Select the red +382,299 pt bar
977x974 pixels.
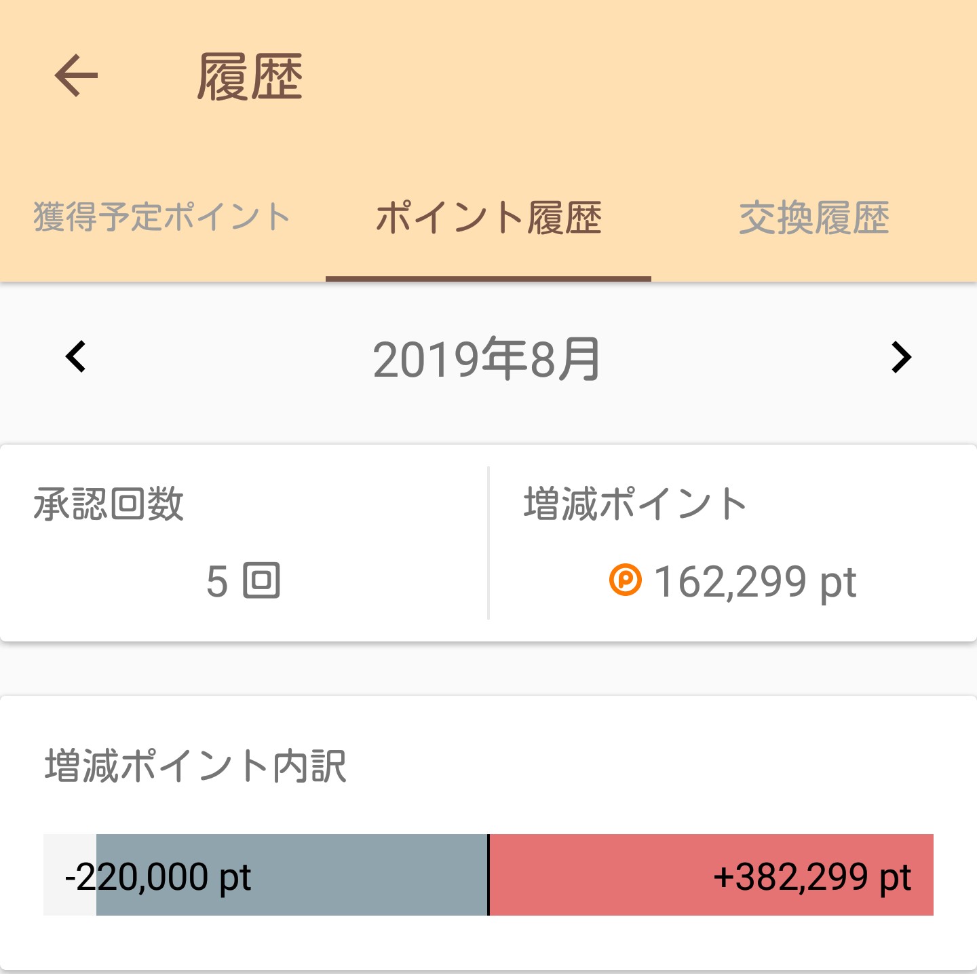712,875
